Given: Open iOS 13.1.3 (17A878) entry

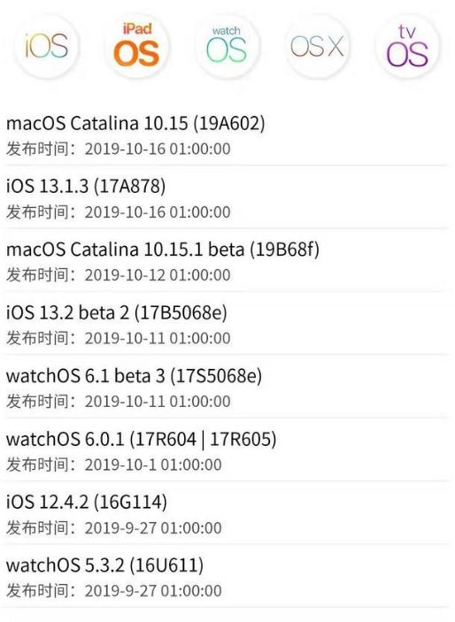Looking at the screenshot, I should tap(227, 198).
